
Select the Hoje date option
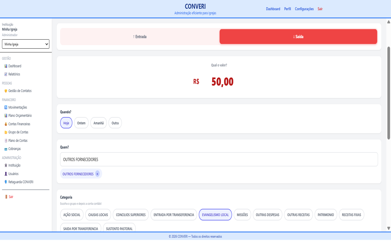coord(66,123)
